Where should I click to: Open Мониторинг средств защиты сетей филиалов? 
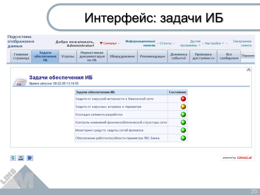[109, 130]
